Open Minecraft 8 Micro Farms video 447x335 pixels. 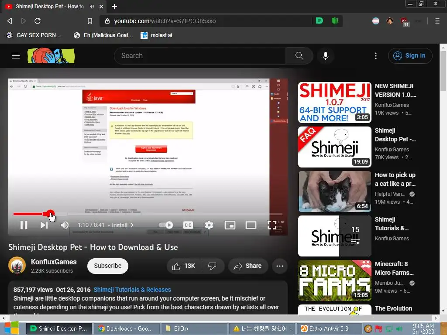click(335, 280)
